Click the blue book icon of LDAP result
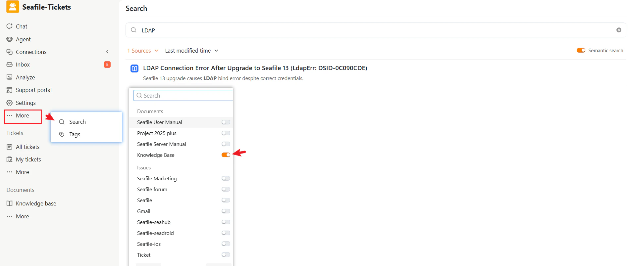Screen dimensions: 628x266 [134, 68]
